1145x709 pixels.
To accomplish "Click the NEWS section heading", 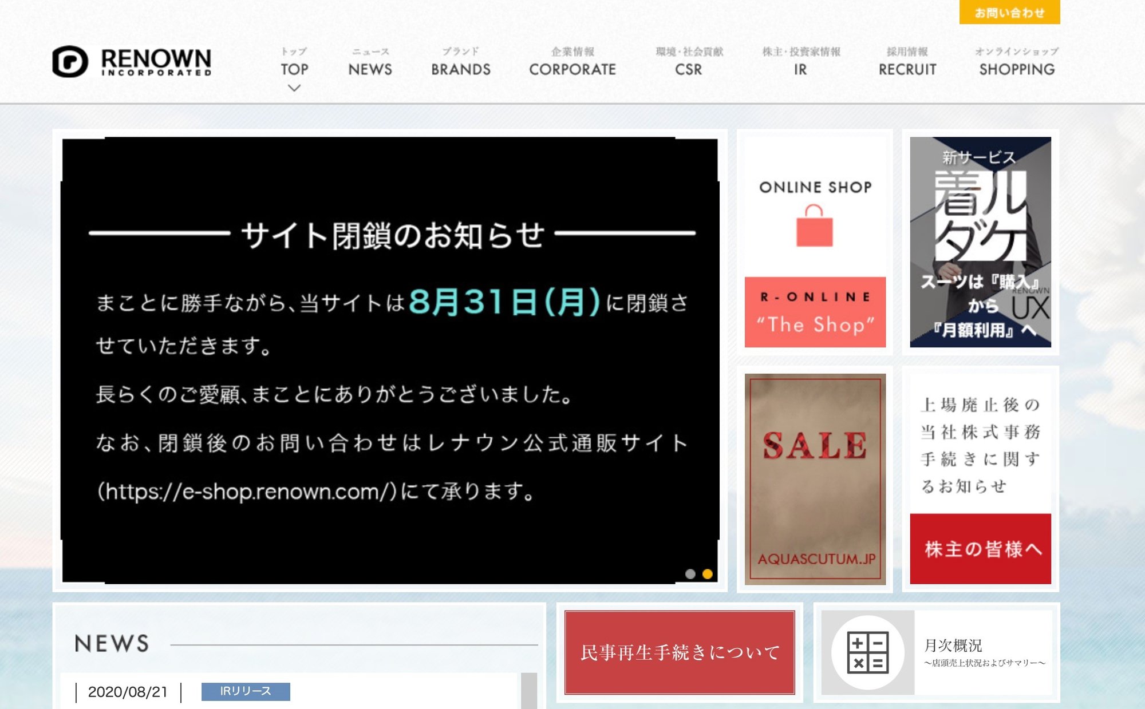I will coord(112,644).
